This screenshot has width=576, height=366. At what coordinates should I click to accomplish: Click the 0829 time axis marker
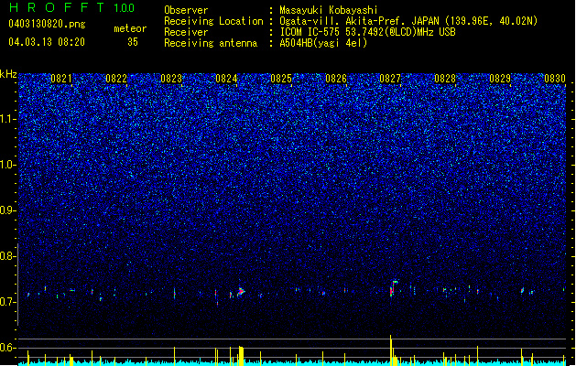(x=500, y=79)
